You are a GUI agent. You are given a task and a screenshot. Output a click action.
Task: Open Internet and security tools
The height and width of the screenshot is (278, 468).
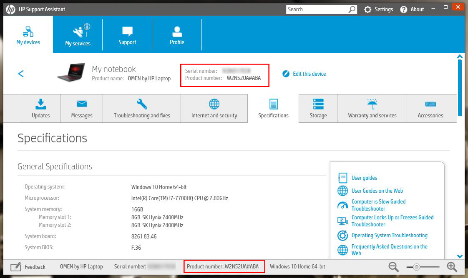(214, 108)
